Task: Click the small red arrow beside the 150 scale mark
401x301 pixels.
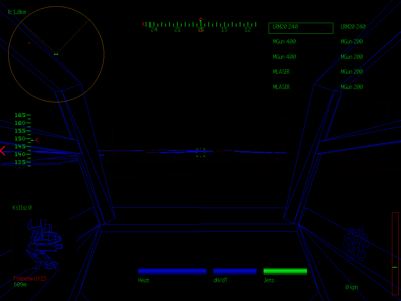Action: [37, 140]
